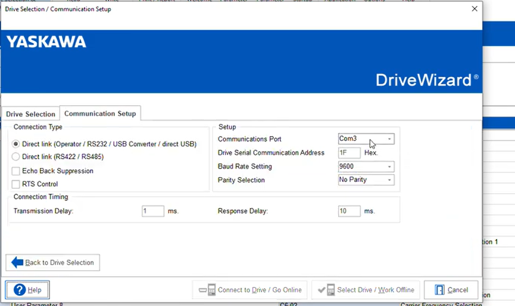515x306 pixels.
Task: Select Direct link RS422 / RS485 option
Action: [x=16, y=157]
